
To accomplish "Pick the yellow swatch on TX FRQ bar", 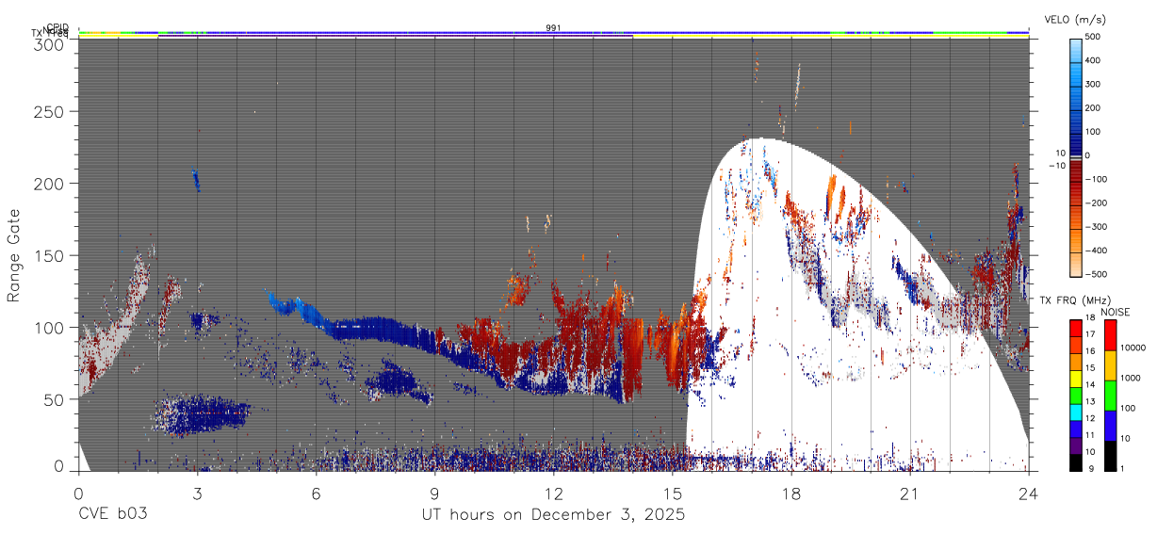I will point(1076,378).
